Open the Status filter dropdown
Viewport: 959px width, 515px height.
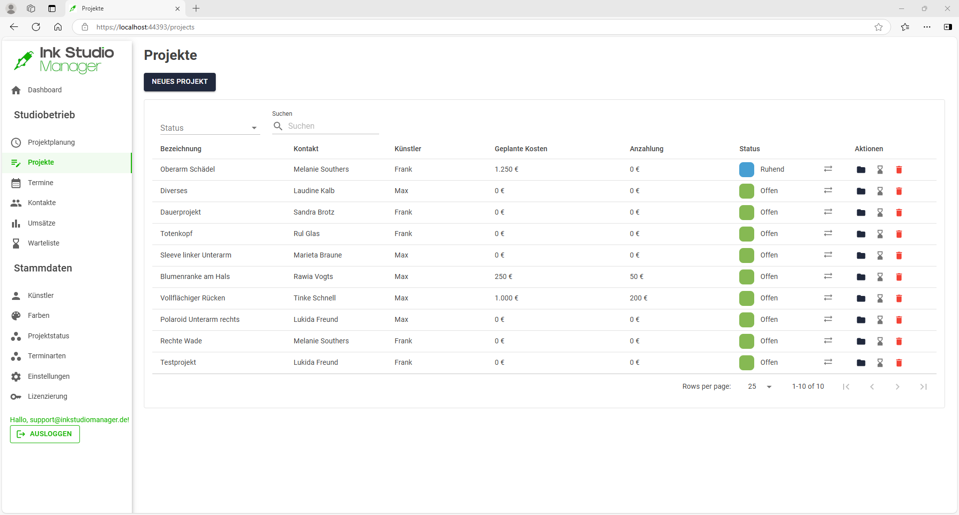click(210, 128)
